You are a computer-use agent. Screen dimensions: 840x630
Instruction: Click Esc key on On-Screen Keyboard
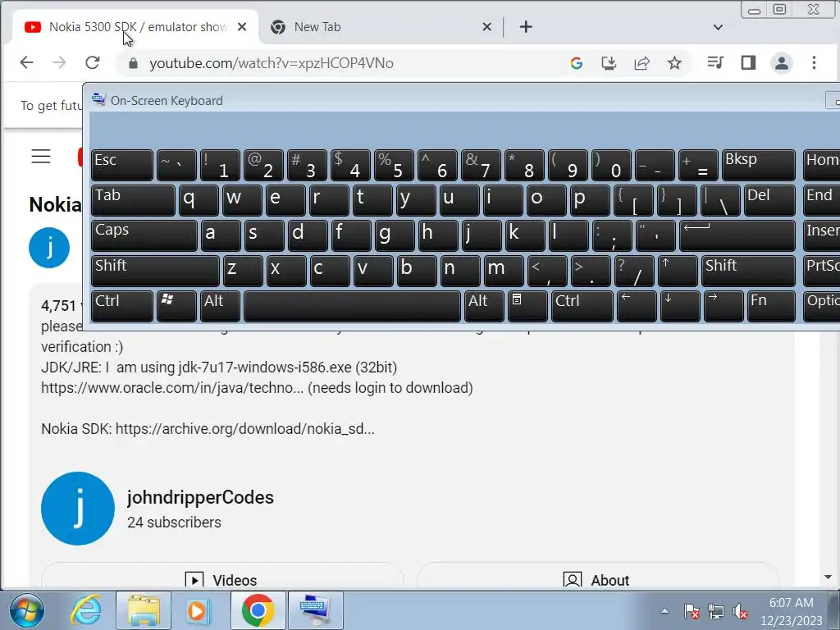tap(121, 165)
